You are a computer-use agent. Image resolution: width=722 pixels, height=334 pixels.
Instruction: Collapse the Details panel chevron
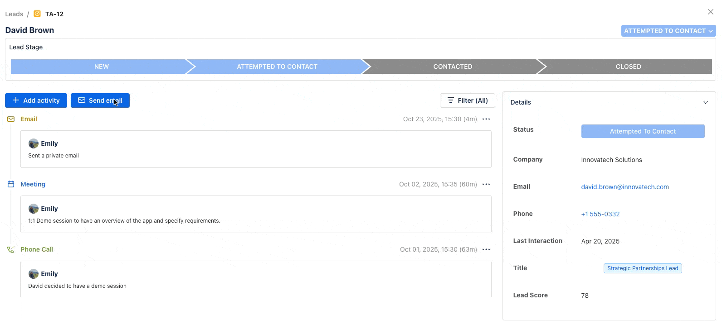tap(705, 102)
